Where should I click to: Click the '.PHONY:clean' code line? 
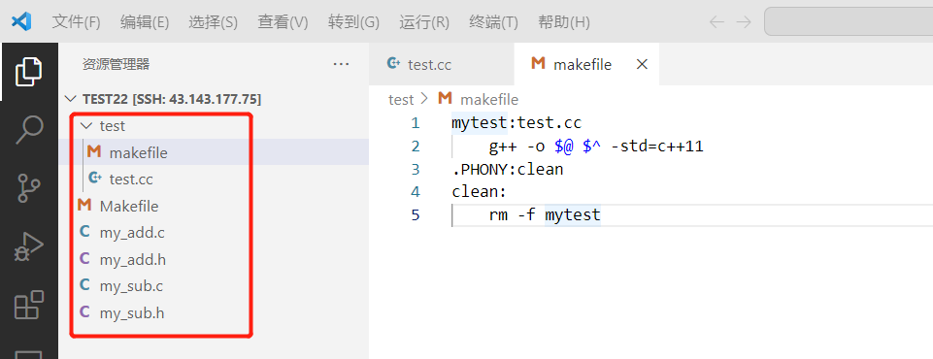click(x=508, y=169)
